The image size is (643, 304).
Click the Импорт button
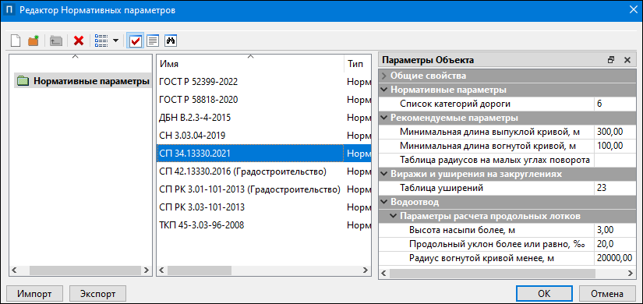34,294
